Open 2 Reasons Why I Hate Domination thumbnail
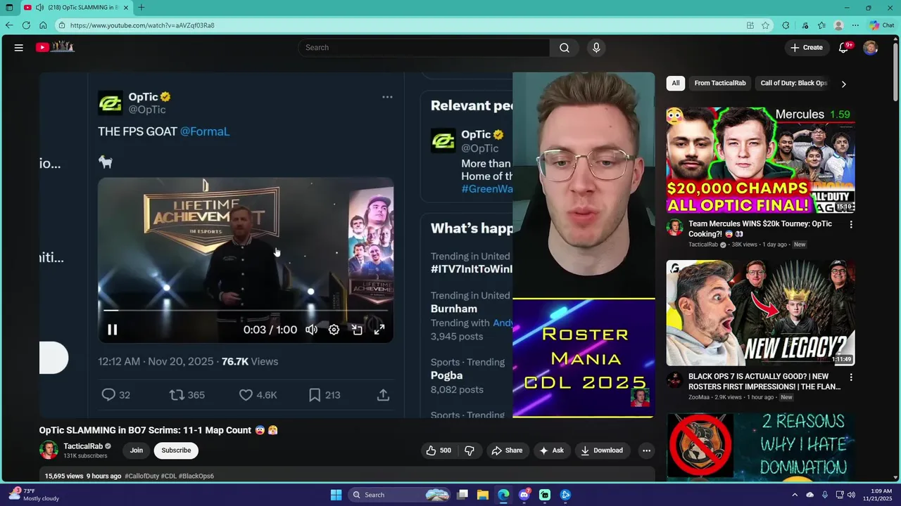901x506 pixels. click(761, 448)
